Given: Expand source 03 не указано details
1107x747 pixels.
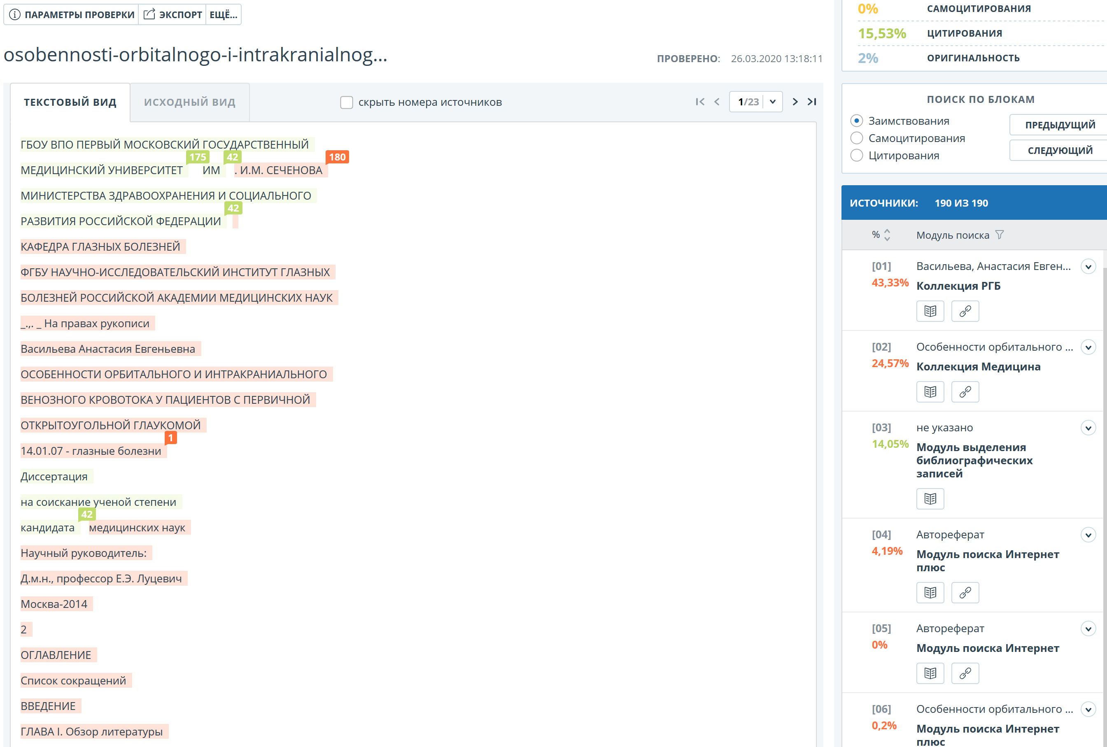Looking at the screenshot, I should click(1088, 428).
